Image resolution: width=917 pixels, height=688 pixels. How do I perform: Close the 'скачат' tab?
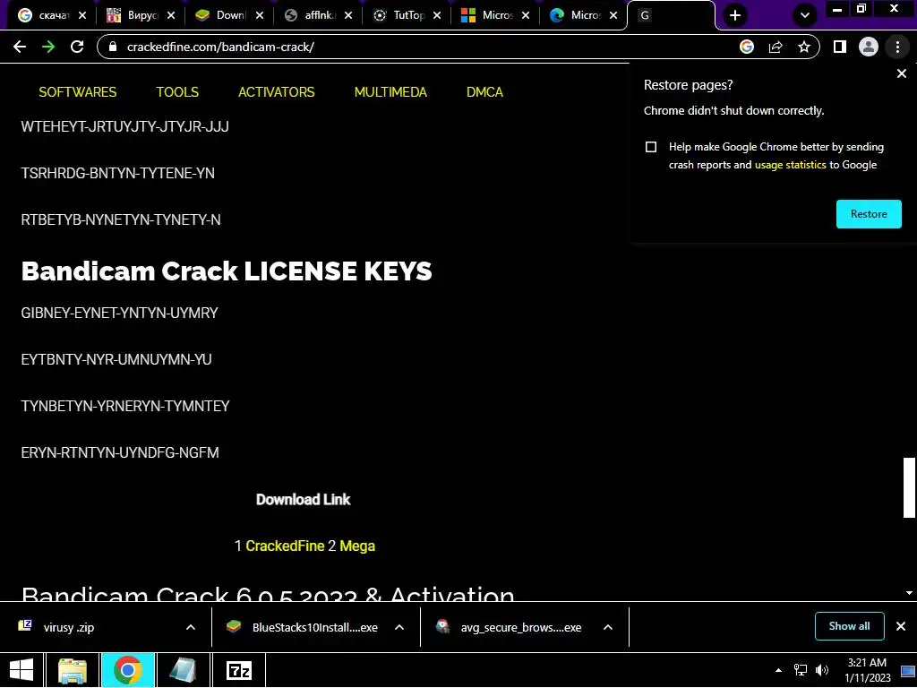pos(82,16)
